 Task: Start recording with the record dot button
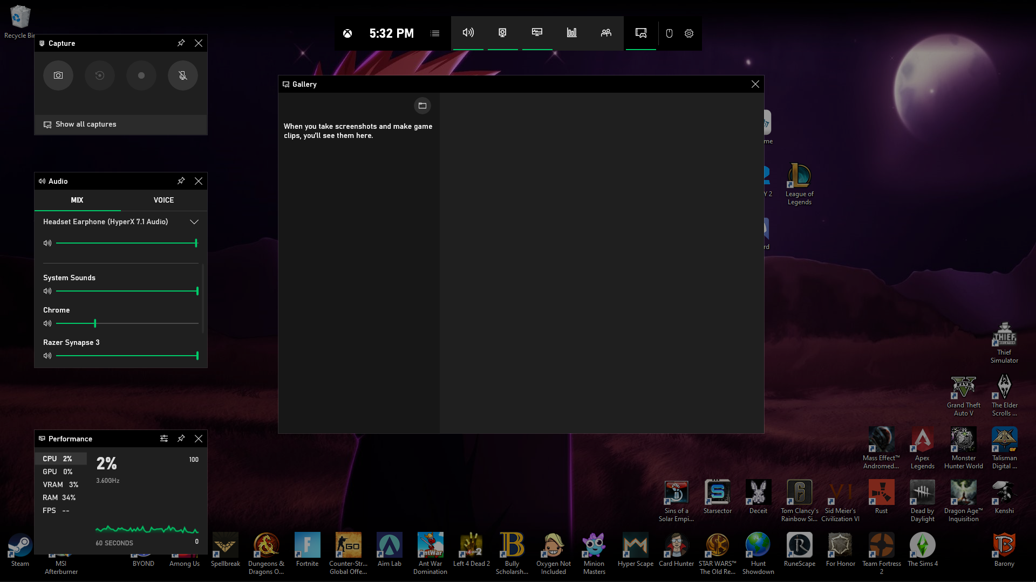coord(141,75)
